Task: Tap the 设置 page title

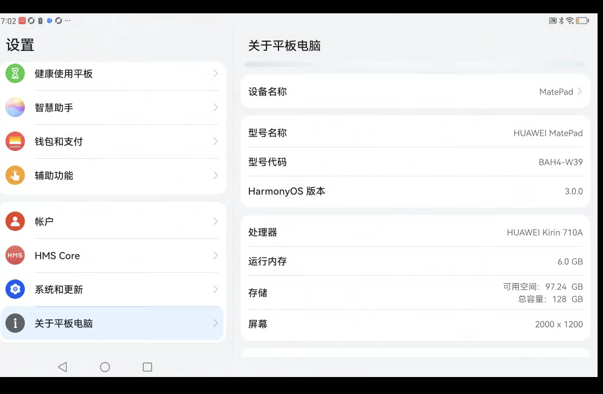Action: [20, 45]
